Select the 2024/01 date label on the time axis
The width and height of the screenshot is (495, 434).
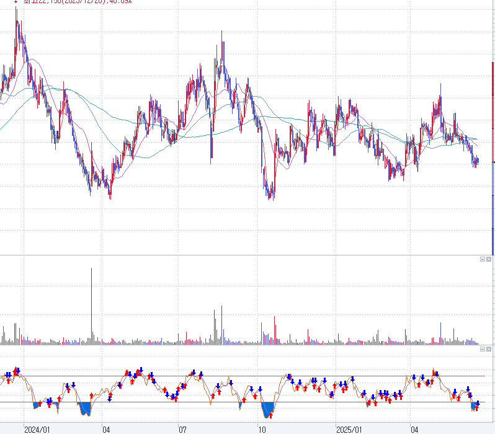[x=37, y=429]
